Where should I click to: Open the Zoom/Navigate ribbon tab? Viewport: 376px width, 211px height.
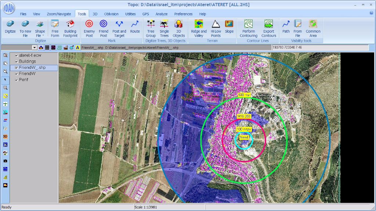click(59, 14)
